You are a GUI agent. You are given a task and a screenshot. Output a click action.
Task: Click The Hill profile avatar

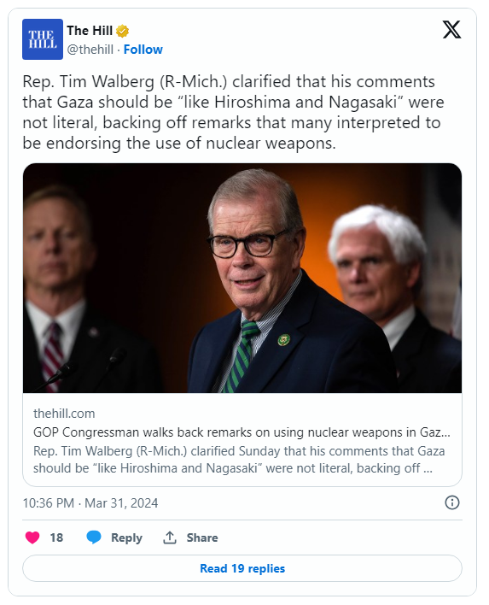(43, 39)
